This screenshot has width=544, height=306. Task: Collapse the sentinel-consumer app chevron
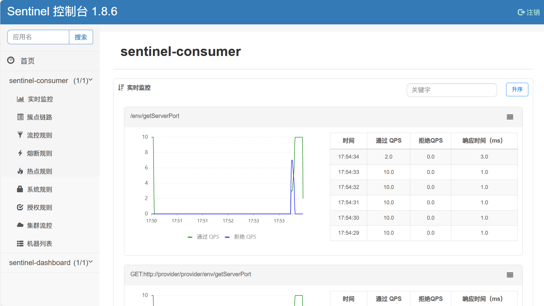(x=90, y=80)
